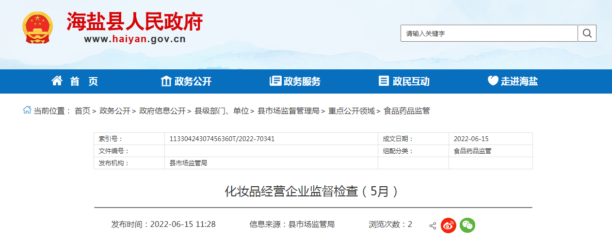Viewport: 612px width, 241px height.
Task: Click the 政务公开 building icon
Action: click(166, 81)
